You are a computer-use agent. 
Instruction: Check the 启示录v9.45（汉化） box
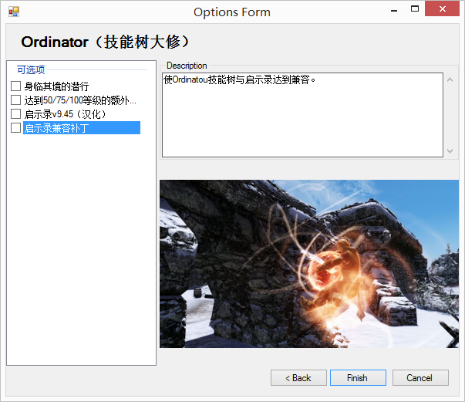tap(15, 114)
